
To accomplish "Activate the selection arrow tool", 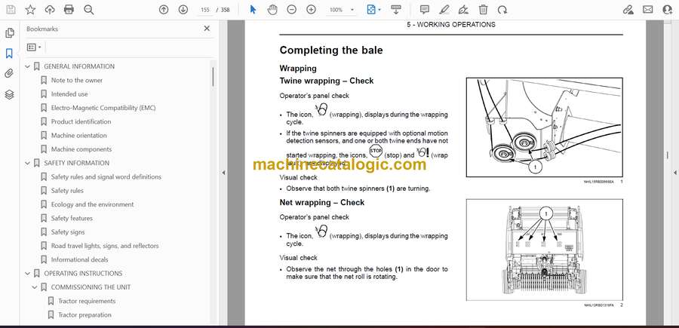I will pyautogui.click(x=253, y=10).
